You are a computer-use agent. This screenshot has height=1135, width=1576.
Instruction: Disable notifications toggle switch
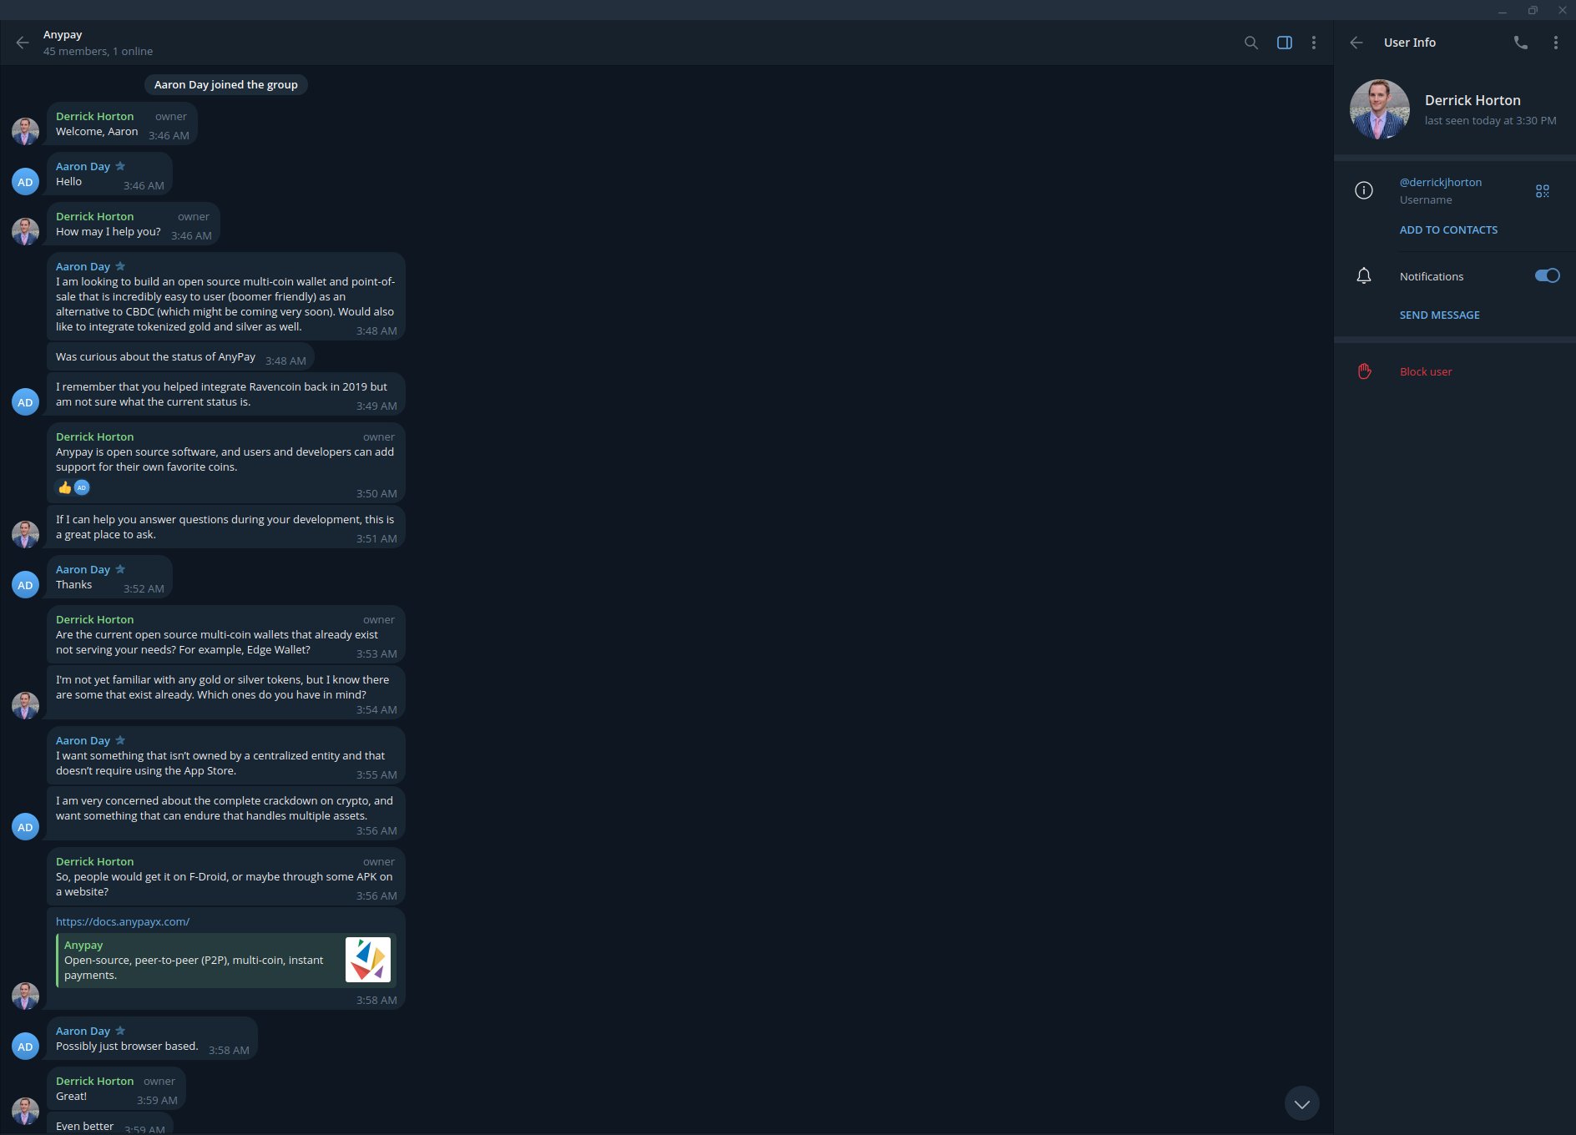click(x=1546, y=275)
